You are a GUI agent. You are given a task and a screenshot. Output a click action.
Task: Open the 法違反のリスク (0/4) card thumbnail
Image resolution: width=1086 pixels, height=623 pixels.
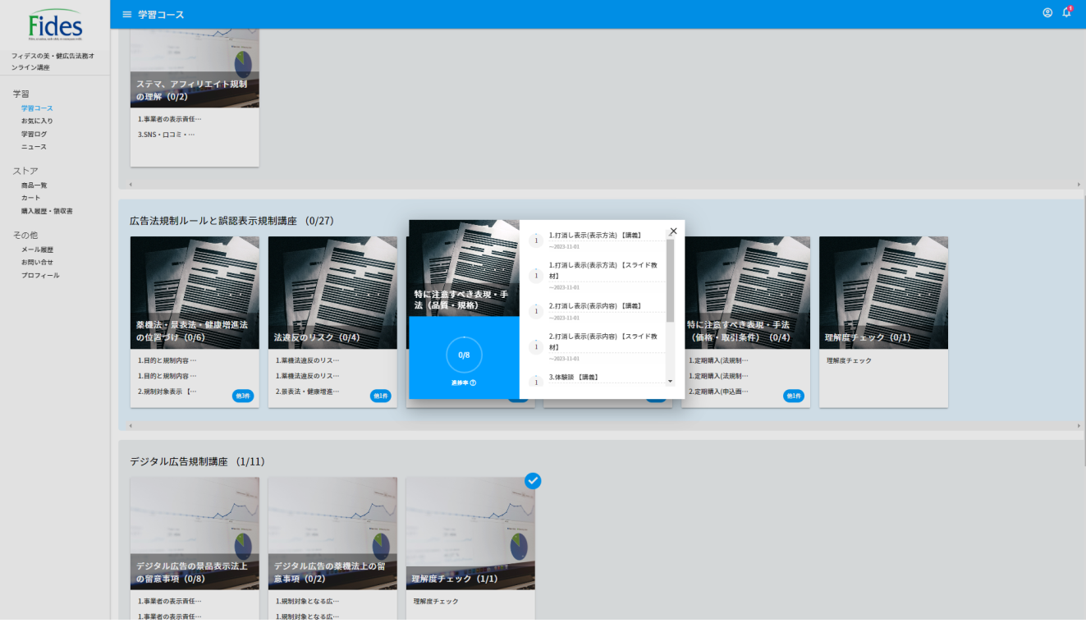(x=332, y=293)
